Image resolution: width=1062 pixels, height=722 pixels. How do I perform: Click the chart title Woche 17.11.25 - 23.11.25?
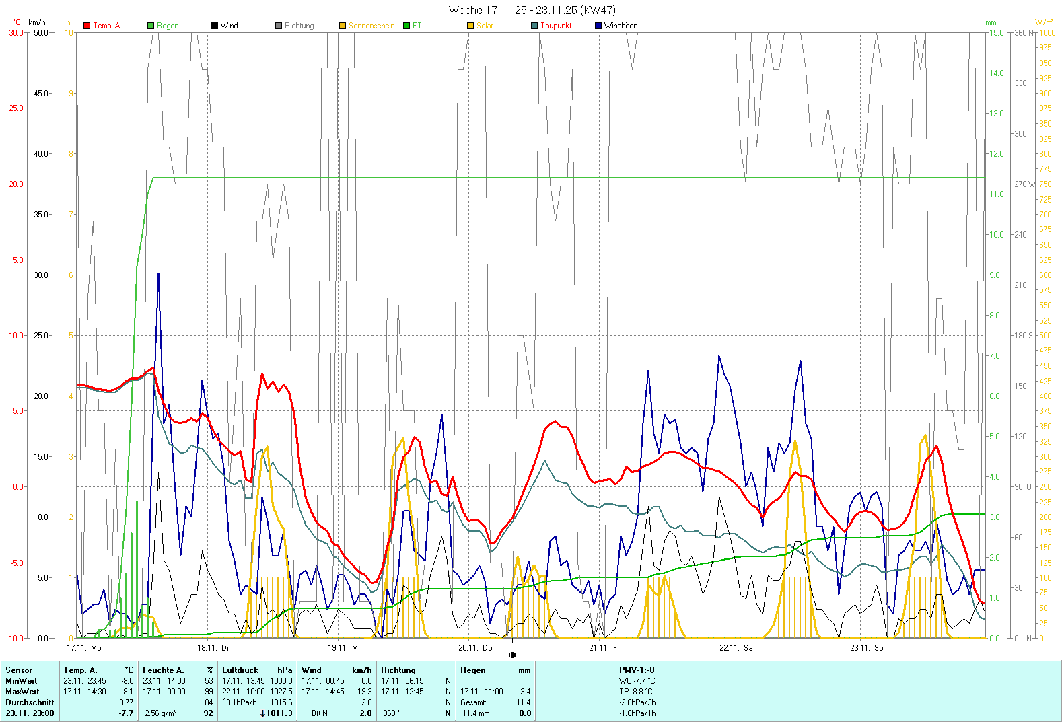click(532, 10)
